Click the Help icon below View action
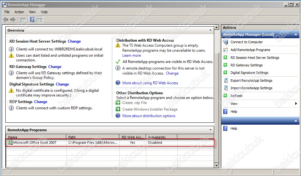The height and width of the screenshot is (176, 301). 225,111
